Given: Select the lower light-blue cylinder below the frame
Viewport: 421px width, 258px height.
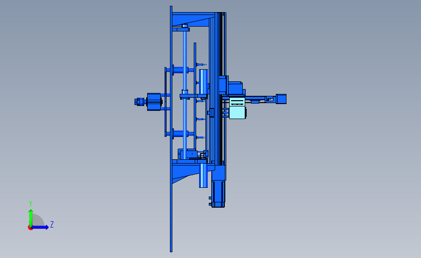Looking at the screenshot, I should [x=203, y=176].
